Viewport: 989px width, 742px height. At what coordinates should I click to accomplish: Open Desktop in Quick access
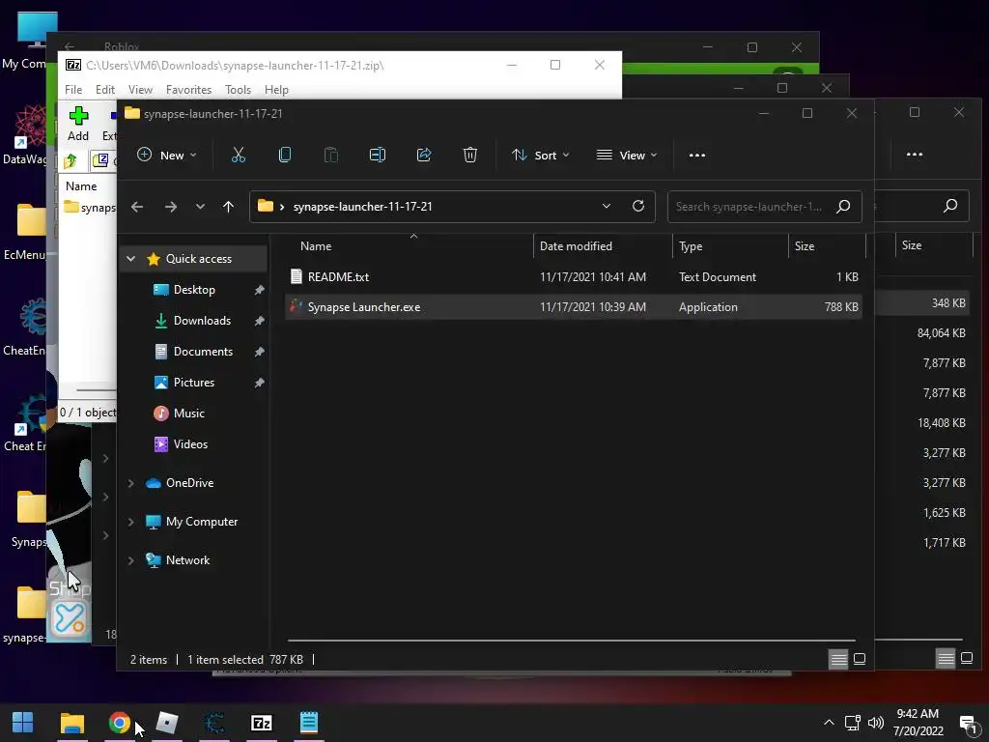pyautogui.click(x=194, y=290)
